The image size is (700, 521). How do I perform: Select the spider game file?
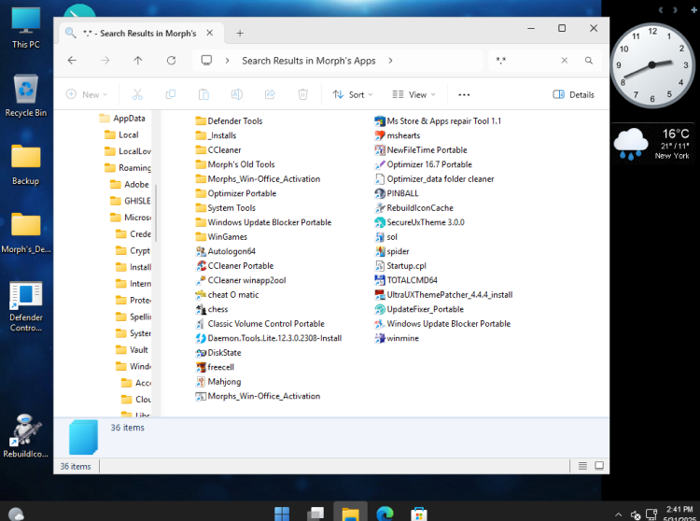click(392, 251)
